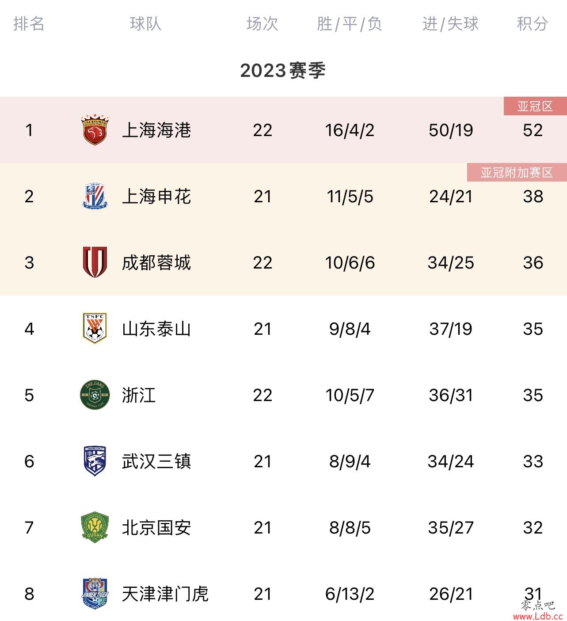Click the 北京国安 team name
Image resolution: width=567 pixels, height=621 pixels.
(156, 528)
